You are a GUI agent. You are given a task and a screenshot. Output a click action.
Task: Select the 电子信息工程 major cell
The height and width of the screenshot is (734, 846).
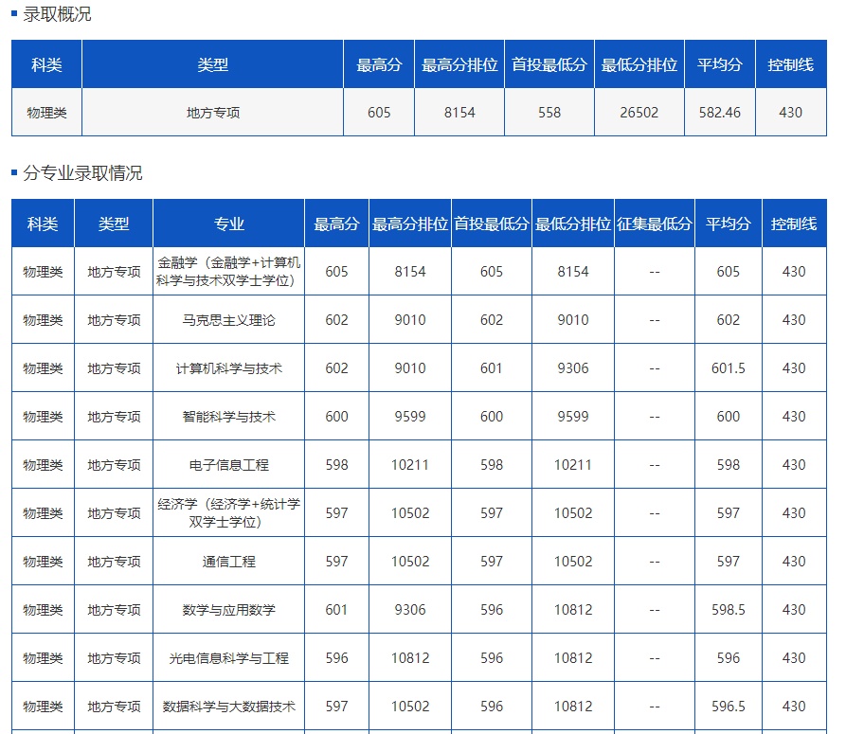228,465
